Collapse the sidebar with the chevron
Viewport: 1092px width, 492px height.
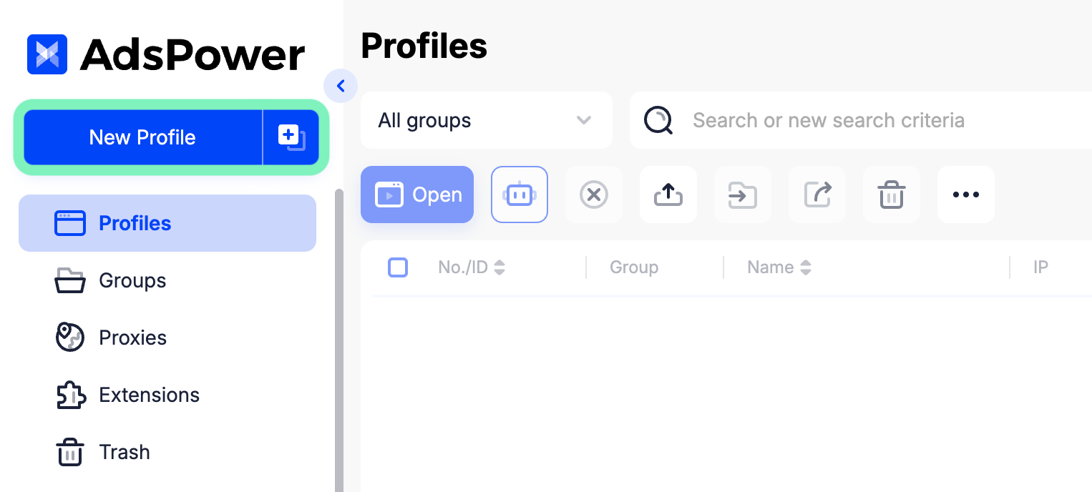click(x=341, y=87)
